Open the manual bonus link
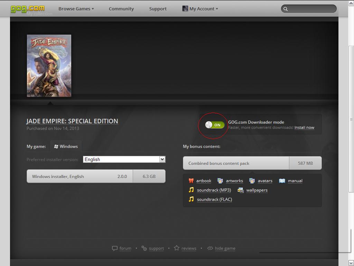This screenshot has width=354, height=266. point(295,181)
